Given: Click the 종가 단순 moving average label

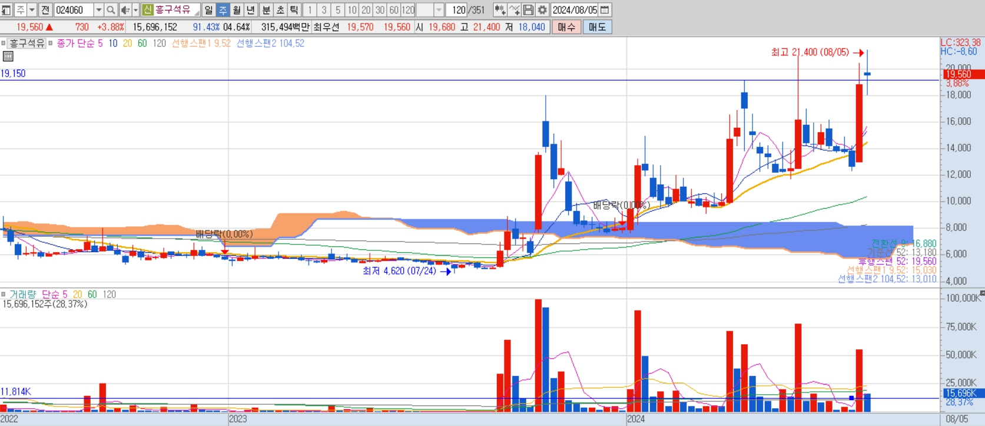Looking at the screenshot, I should tap(76, 43).
